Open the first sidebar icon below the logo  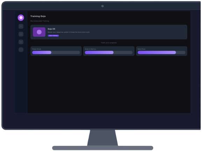[21, 26]
